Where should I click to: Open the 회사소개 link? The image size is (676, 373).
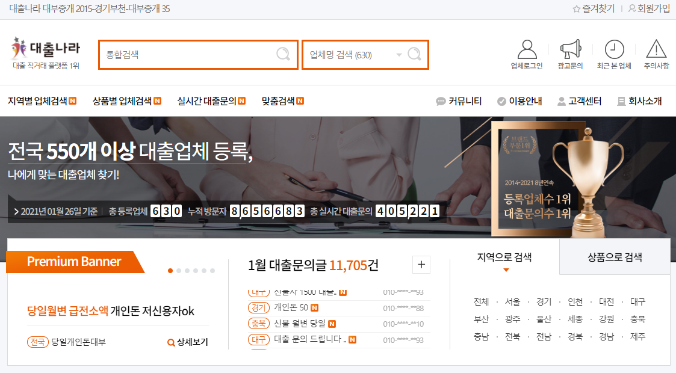(645, 101)
